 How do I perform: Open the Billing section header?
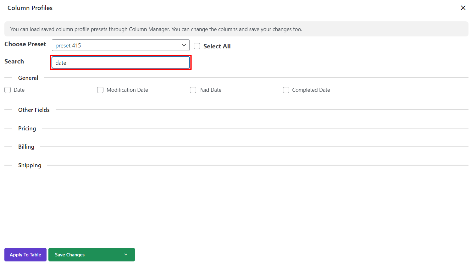pos(26,147)
